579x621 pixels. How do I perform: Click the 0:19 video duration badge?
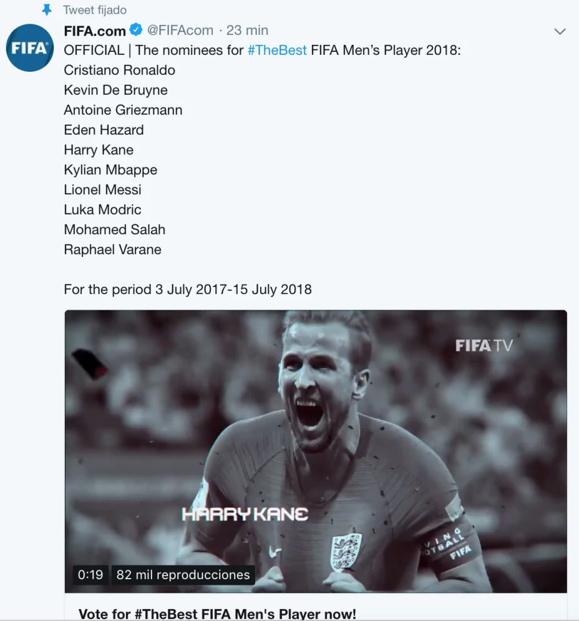[x=90, y=574]
